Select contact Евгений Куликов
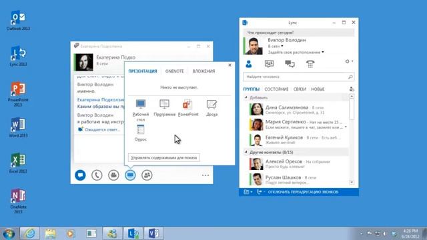The width and height of the screenshot is (427, 240). click(x=298, y=140)
